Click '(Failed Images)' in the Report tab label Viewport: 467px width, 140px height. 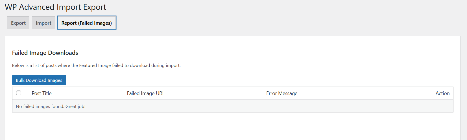pos(95,23)
